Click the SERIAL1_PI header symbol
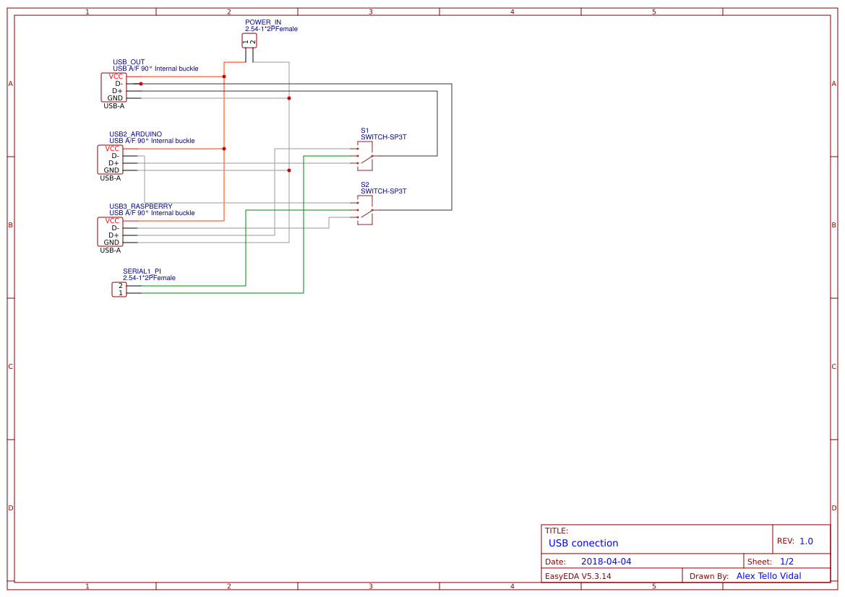The width and height of the screenshot is (845, 597). coord(119,288)
